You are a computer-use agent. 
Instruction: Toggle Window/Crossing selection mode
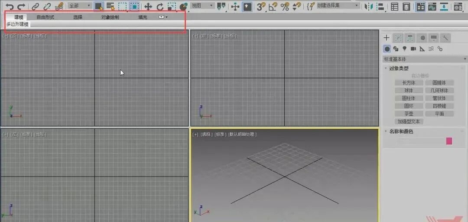pos(135,6)
